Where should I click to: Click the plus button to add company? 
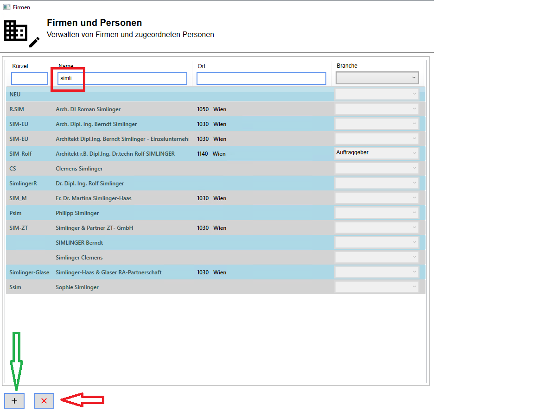(14, 401)
